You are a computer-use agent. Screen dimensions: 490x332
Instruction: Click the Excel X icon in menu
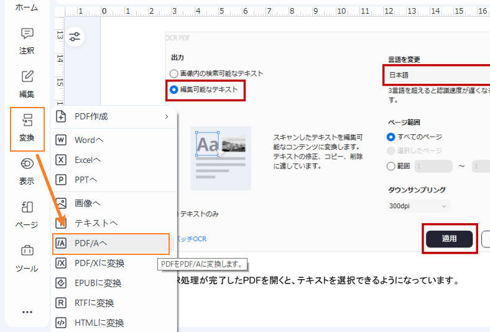coord(61,160)
